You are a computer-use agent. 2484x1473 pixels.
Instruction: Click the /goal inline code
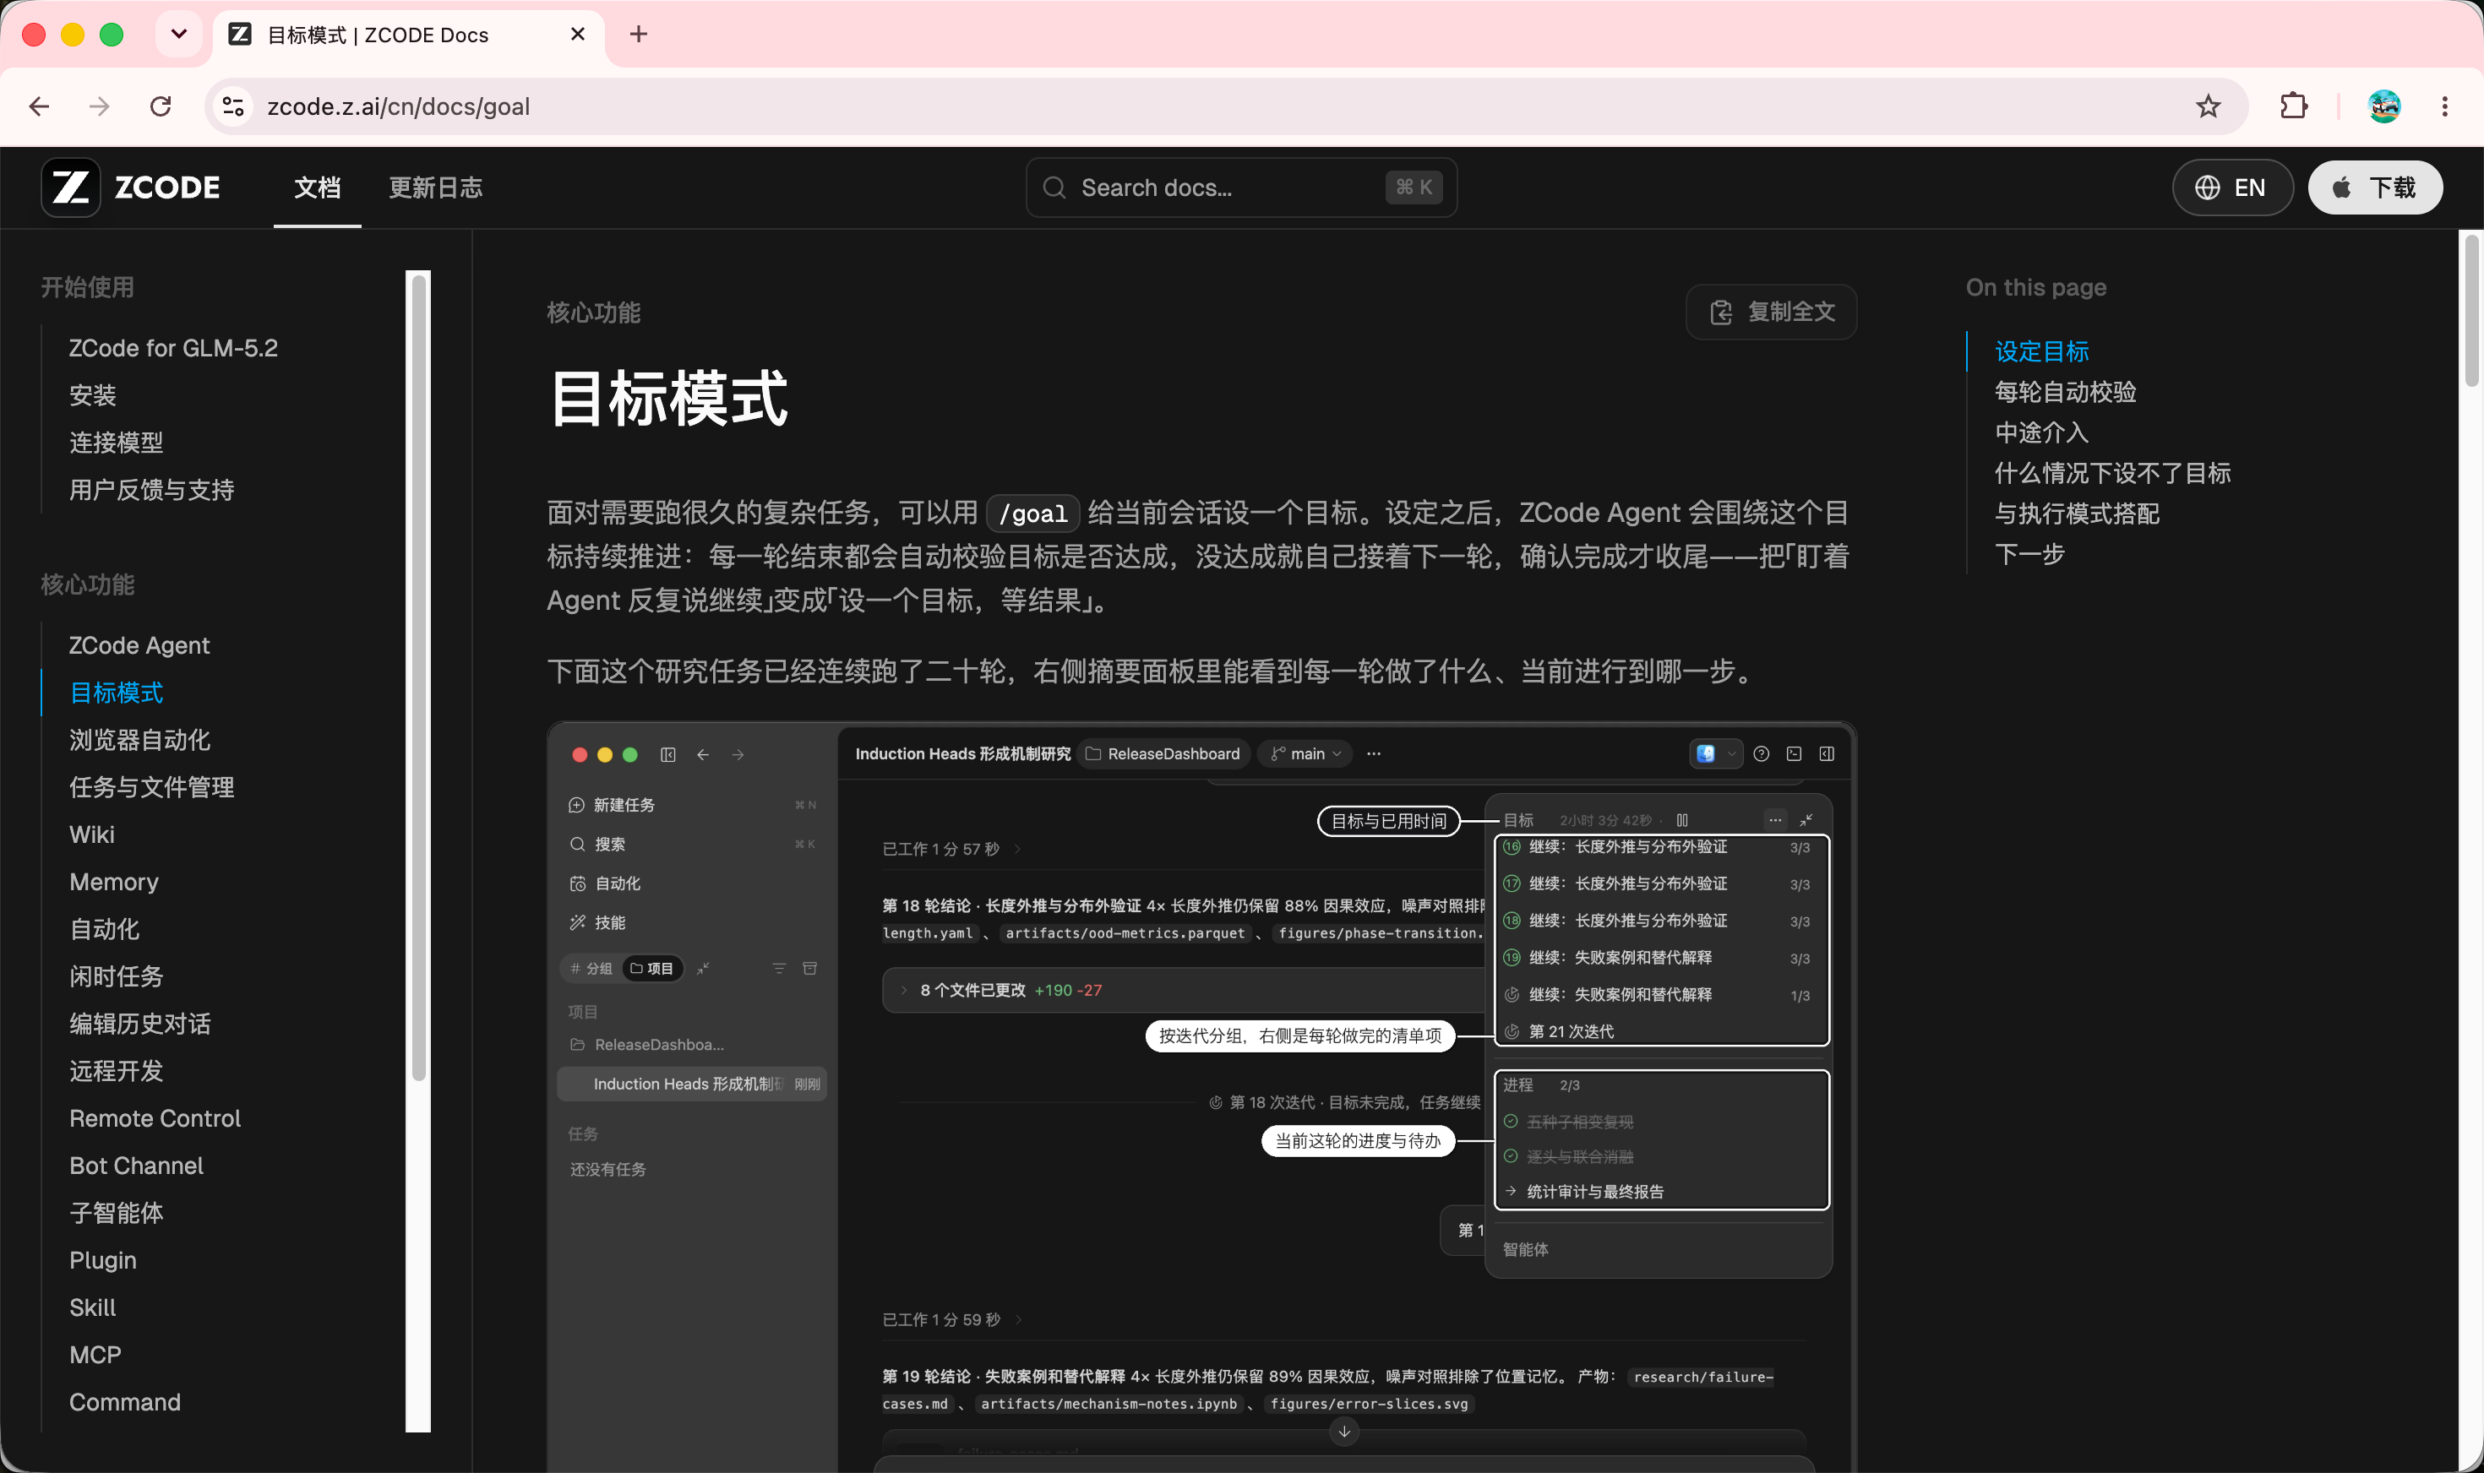coord(1032,514)
